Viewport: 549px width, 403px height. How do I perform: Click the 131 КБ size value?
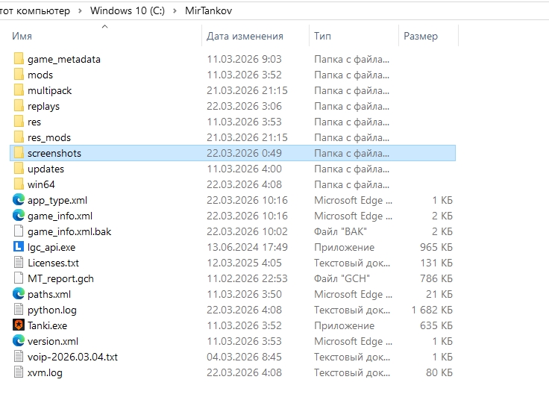(436, 263)
